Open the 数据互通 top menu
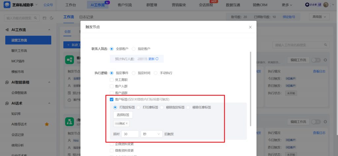338x156 pixels. pyautogui.click(x=233, y=5)
